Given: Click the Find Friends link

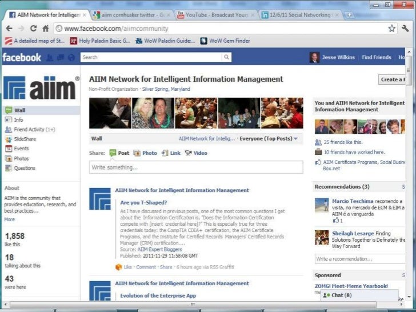Looking at the screenshot, I should pos(377,57).
